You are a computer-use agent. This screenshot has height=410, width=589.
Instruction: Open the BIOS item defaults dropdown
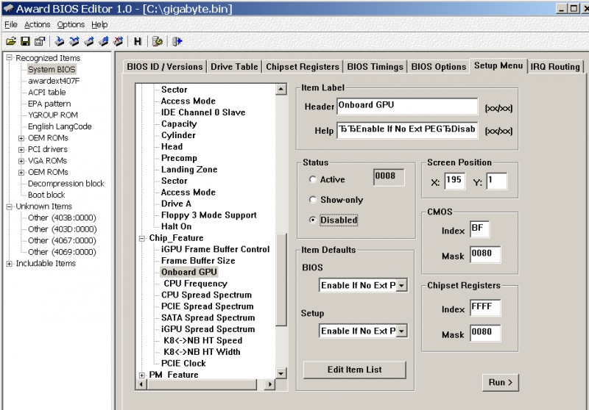tap(401, 285)
